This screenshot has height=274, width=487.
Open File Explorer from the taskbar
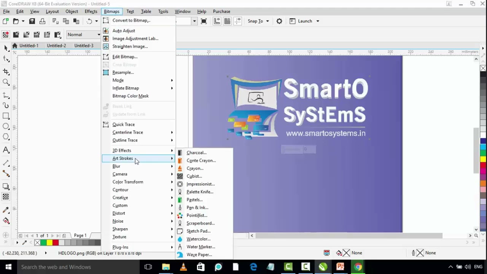pos(166,267)
